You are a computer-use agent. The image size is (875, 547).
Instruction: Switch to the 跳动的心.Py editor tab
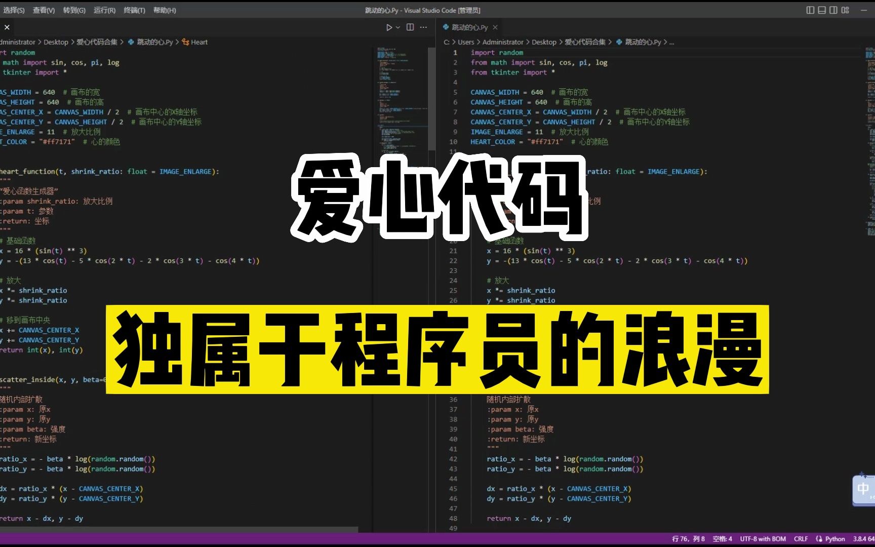468,27
